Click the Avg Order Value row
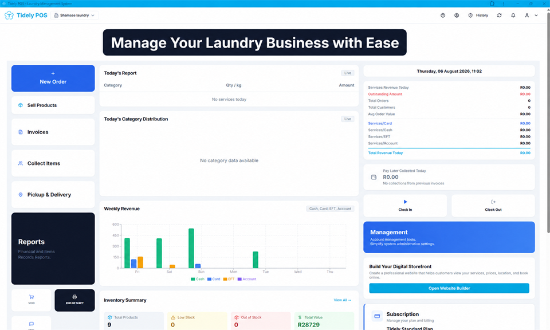 [x=449, y=114]
